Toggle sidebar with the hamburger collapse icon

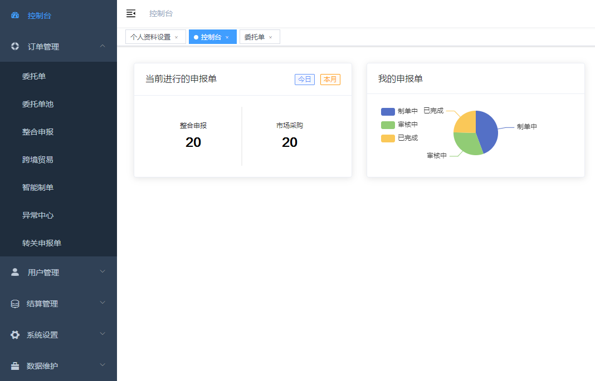131,13
